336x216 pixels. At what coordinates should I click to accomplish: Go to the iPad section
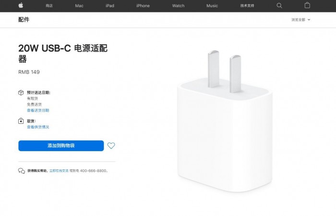pos(110,6)
